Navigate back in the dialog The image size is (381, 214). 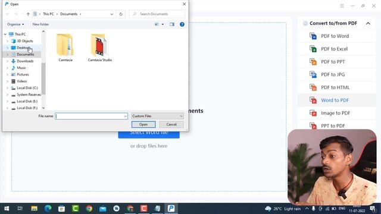click(x=8, y=14)
